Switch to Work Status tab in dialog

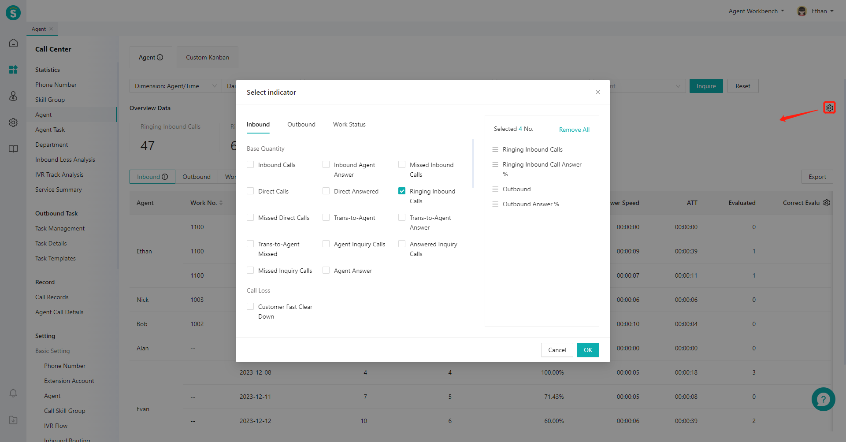349,124
